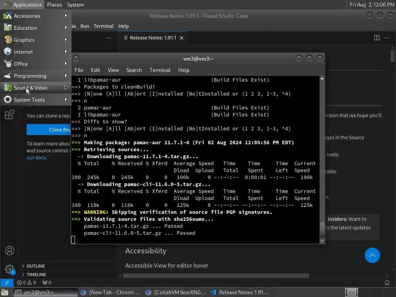Screen dimensions: 396x297
Task: Click 'Accessible View for editor hover' text
Action: point(167,265)
